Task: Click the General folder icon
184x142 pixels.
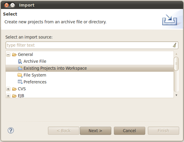Action: [x=14, y=54]
